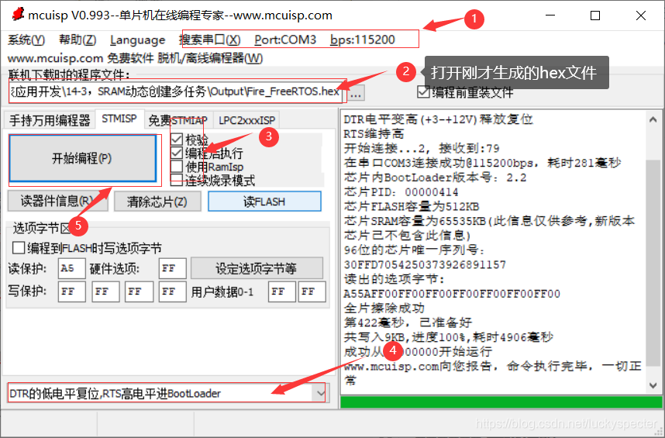Image resolution: width=665 pixels, height=438 pixels.
Task: Click 清除芯片(Z) button
Action: click(157, 202)
